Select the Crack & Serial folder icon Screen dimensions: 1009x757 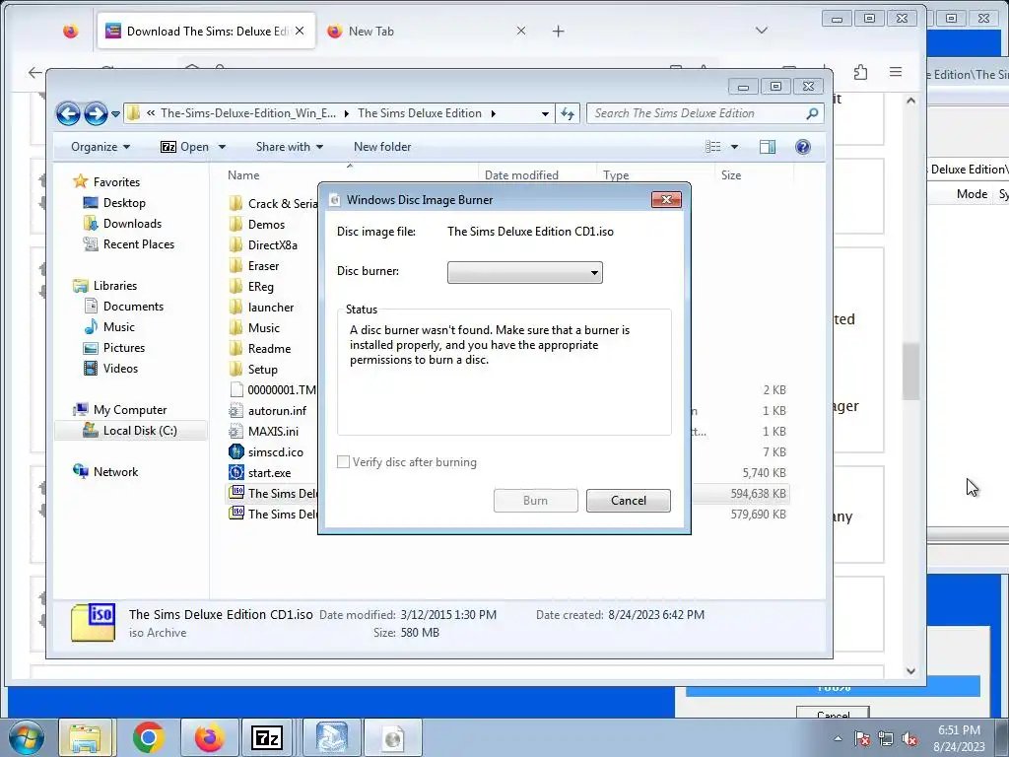tap(236, 204)
